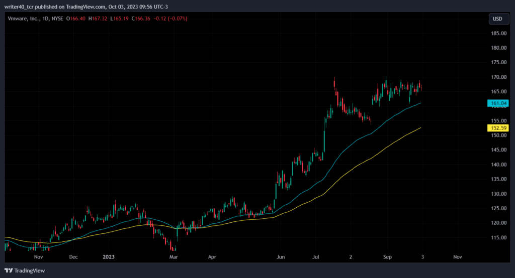Click the 145.00 price axis label
The width and height of the screenshot is (515, 278).
tap(498, 150)
